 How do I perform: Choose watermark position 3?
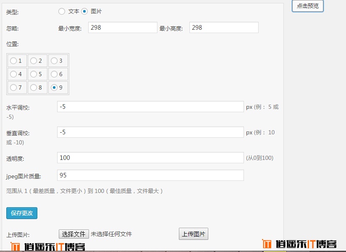coord(54,61)
